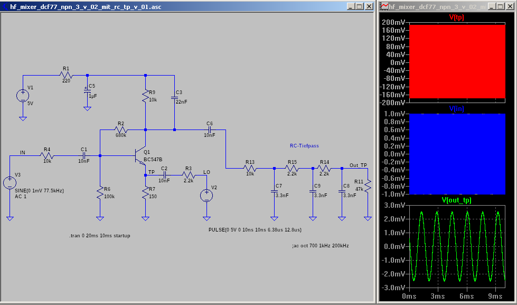The height and width of the screenshot is (305, 517).
Task: Select the V1 5V voltage source symbol
Action: (x=23, y=96)
